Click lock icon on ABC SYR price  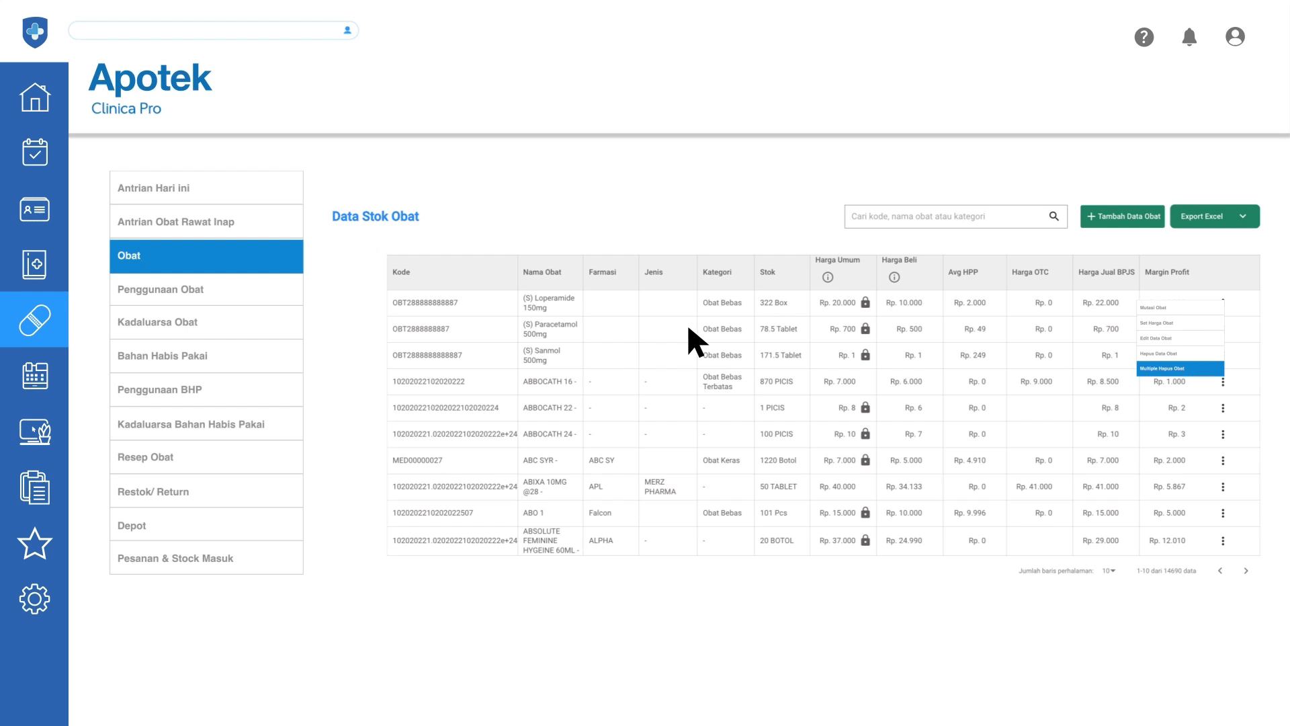(x=865, y=460)
